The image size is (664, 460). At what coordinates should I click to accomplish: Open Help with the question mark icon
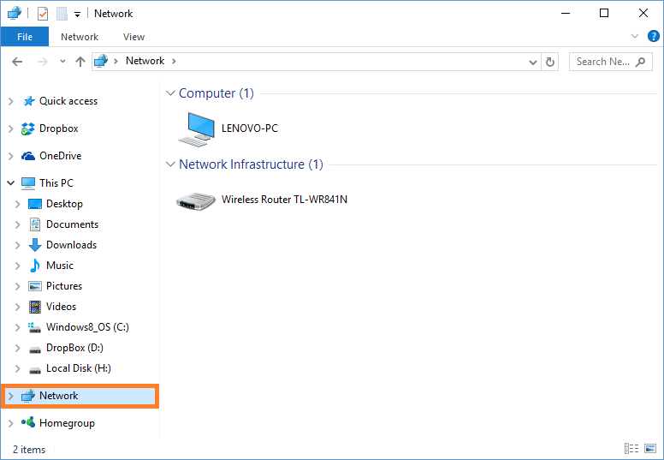pos(654,36)
